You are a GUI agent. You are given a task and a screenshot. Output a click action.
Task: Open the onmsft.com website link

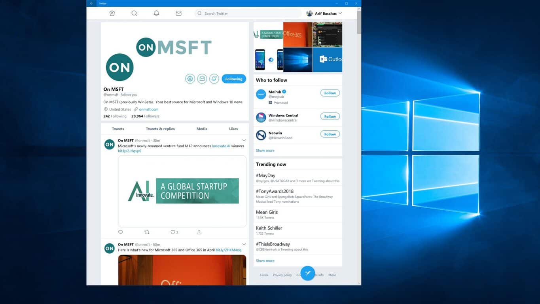coord(149,109)
